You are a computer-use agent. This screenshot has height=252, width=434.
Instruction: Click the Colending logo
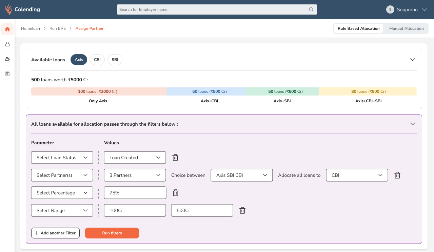[23, 9]
